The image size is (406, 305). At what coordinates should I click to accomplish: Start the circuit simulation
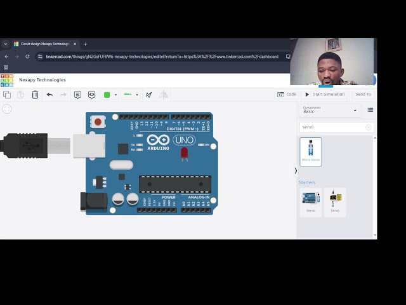point(325,95)
